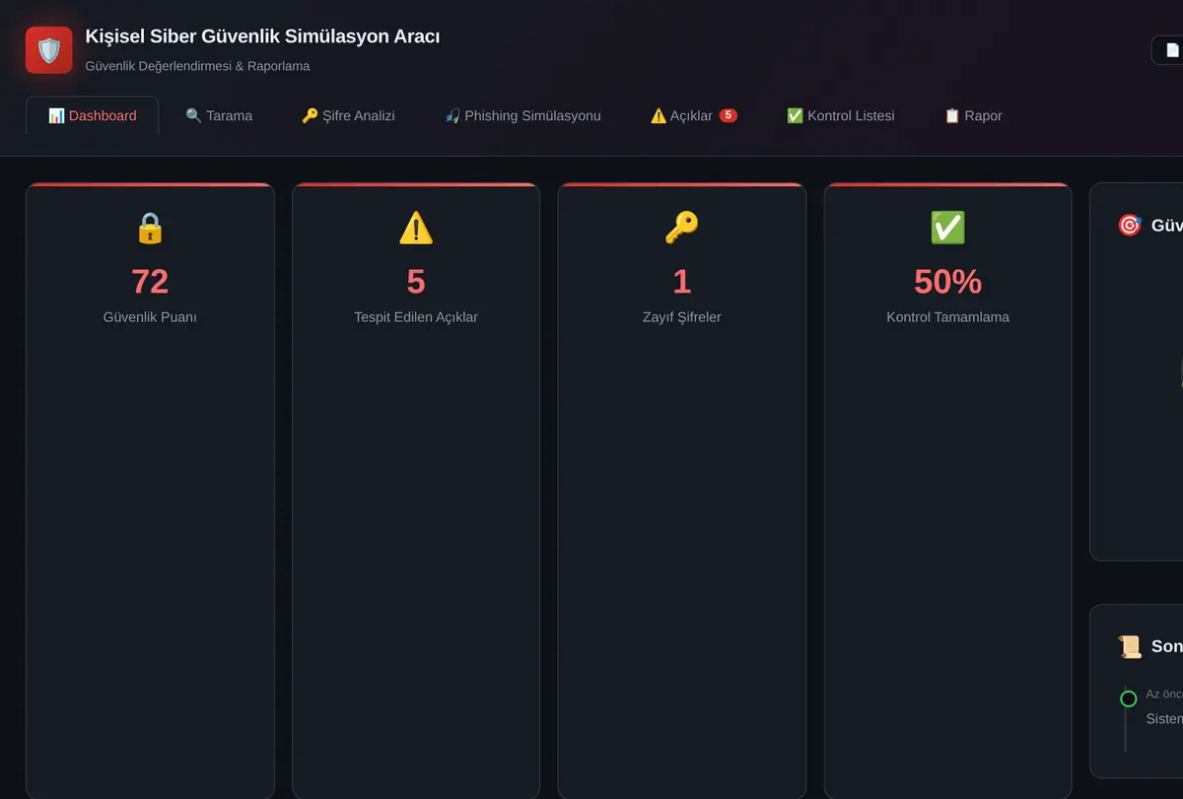Click the warning icon above Tespit Edilen Açıklar
The width and height of the screenshot is (1183, 799).
coord(416,228)
